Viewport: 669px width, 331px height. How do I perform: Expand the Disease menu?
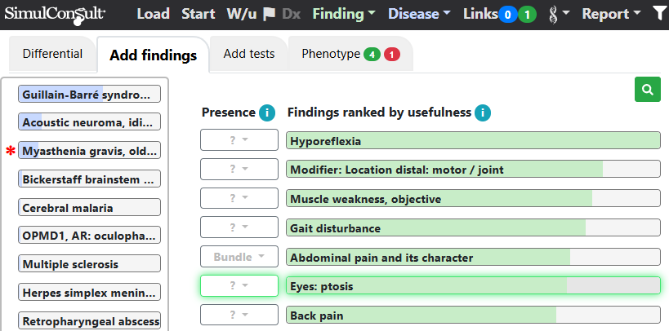tap(419, 14)
